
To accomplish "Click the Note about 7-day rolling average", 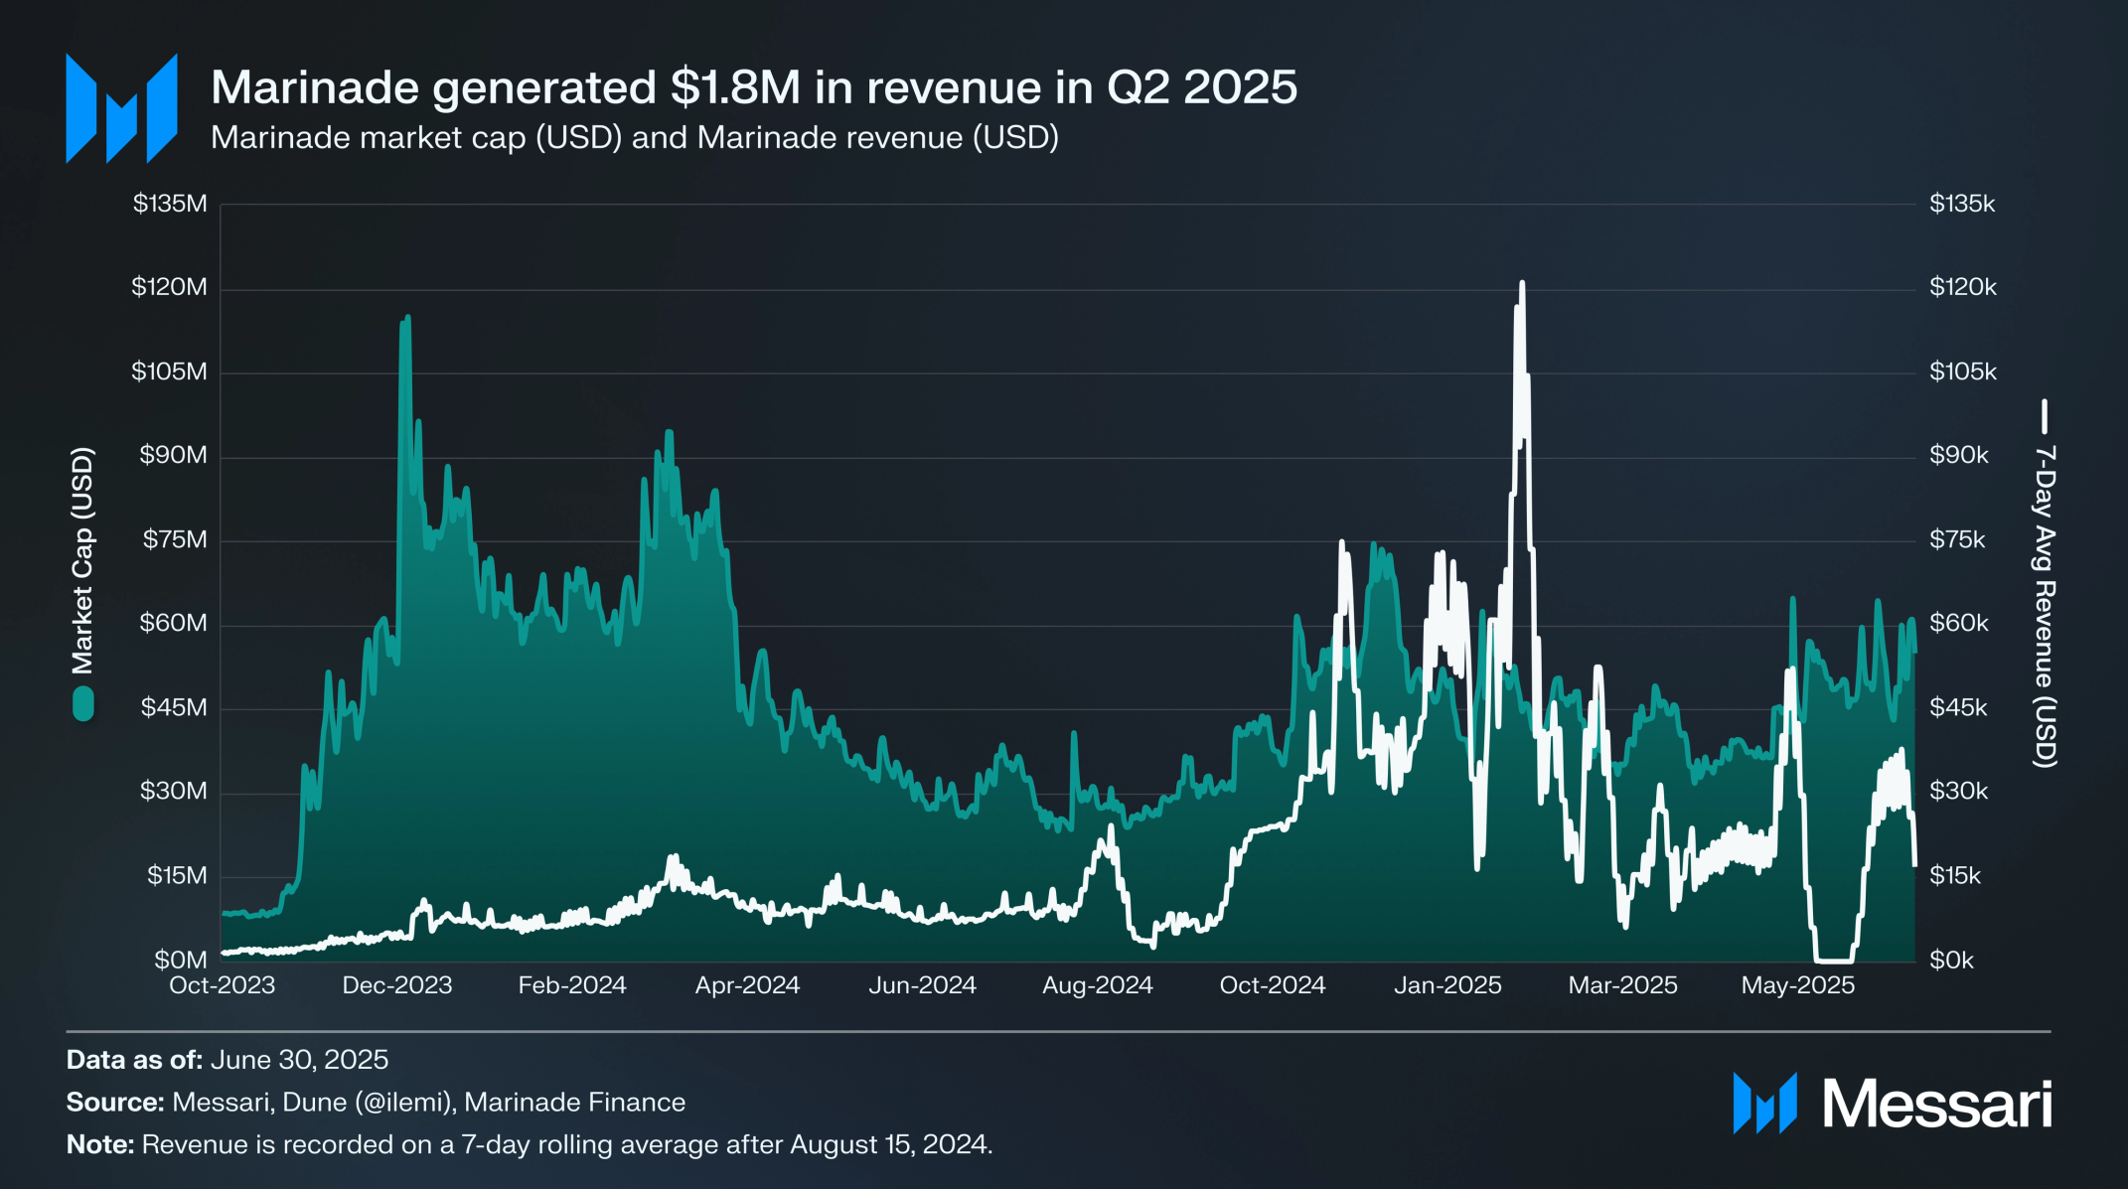I will tap(529, 1144).
